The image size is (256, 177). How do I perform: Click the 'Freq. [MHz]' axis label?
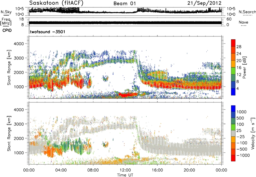click(x=6, y=21)
